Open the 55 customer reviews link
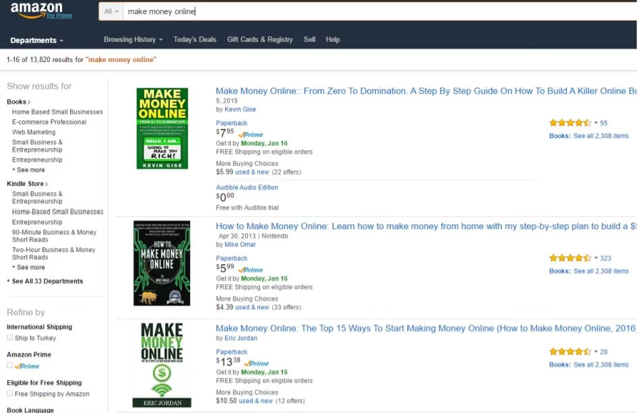Image resolution: width=638 pixels, height=413 pixels. [604, 123]
